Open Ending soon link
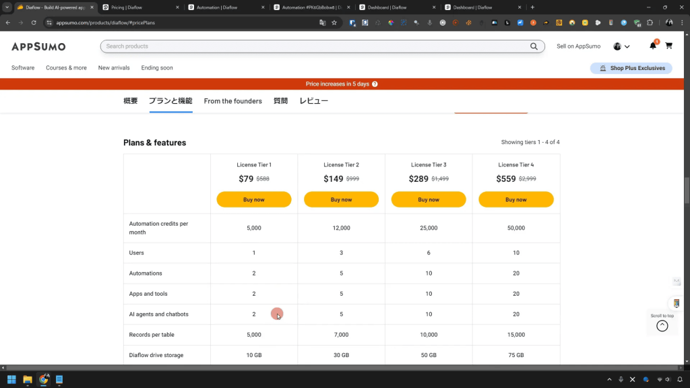 tap(157, 68)
